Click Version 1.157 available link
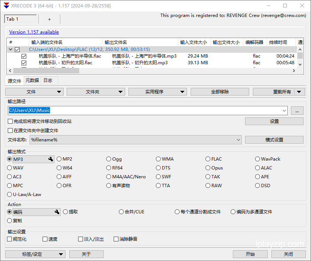The height and width of the screenshot is (261, 311). (34, 32)
